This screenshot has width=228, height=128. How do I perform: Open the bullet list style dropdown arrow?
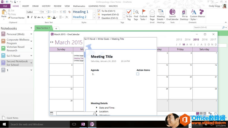pos(52,12)
